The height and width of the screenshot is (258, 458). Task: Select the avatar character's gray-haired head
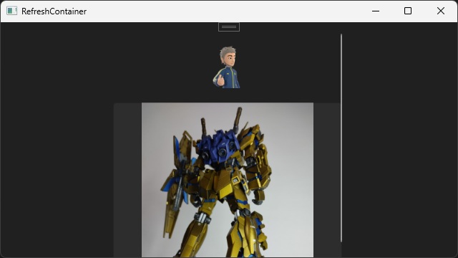(228, 57)
